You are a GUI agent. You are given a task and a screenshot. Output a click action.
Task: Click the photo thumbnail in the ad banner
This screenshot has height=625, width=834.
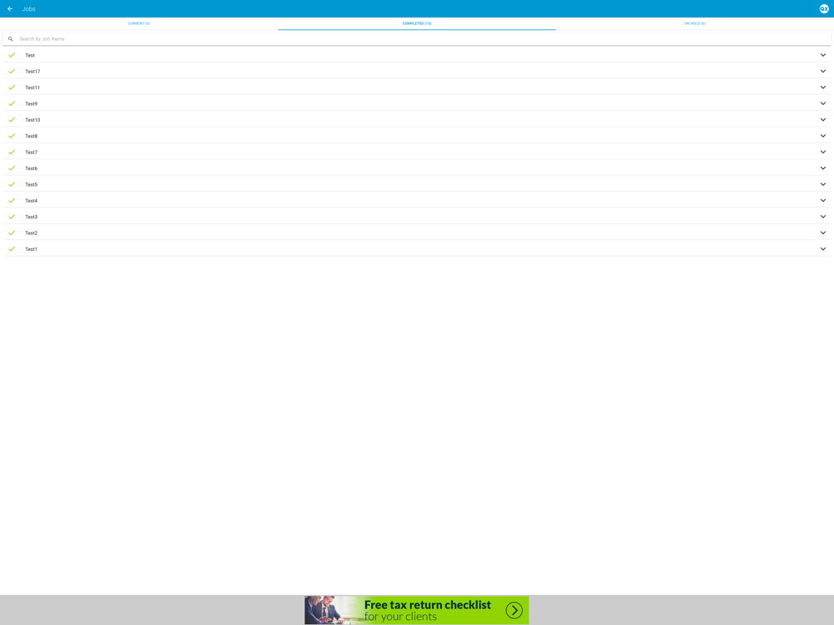(325, 610)
